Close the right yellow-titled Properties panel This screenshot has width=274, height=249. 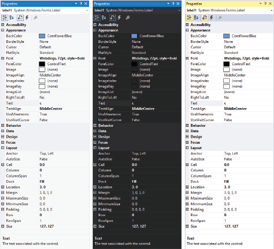270,4
